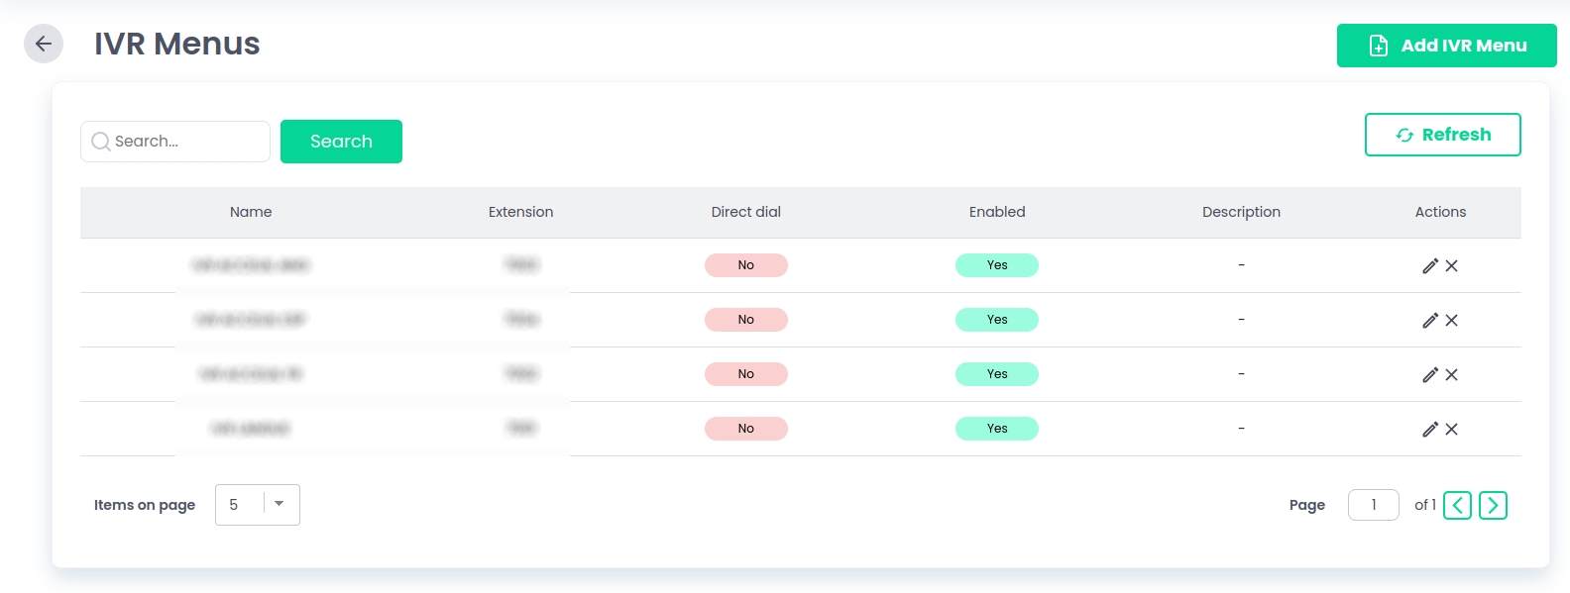Viewport: 1570px width, 593px height.
Task: Expand the Items on page dropdown
Action: (x=279, y=504)
